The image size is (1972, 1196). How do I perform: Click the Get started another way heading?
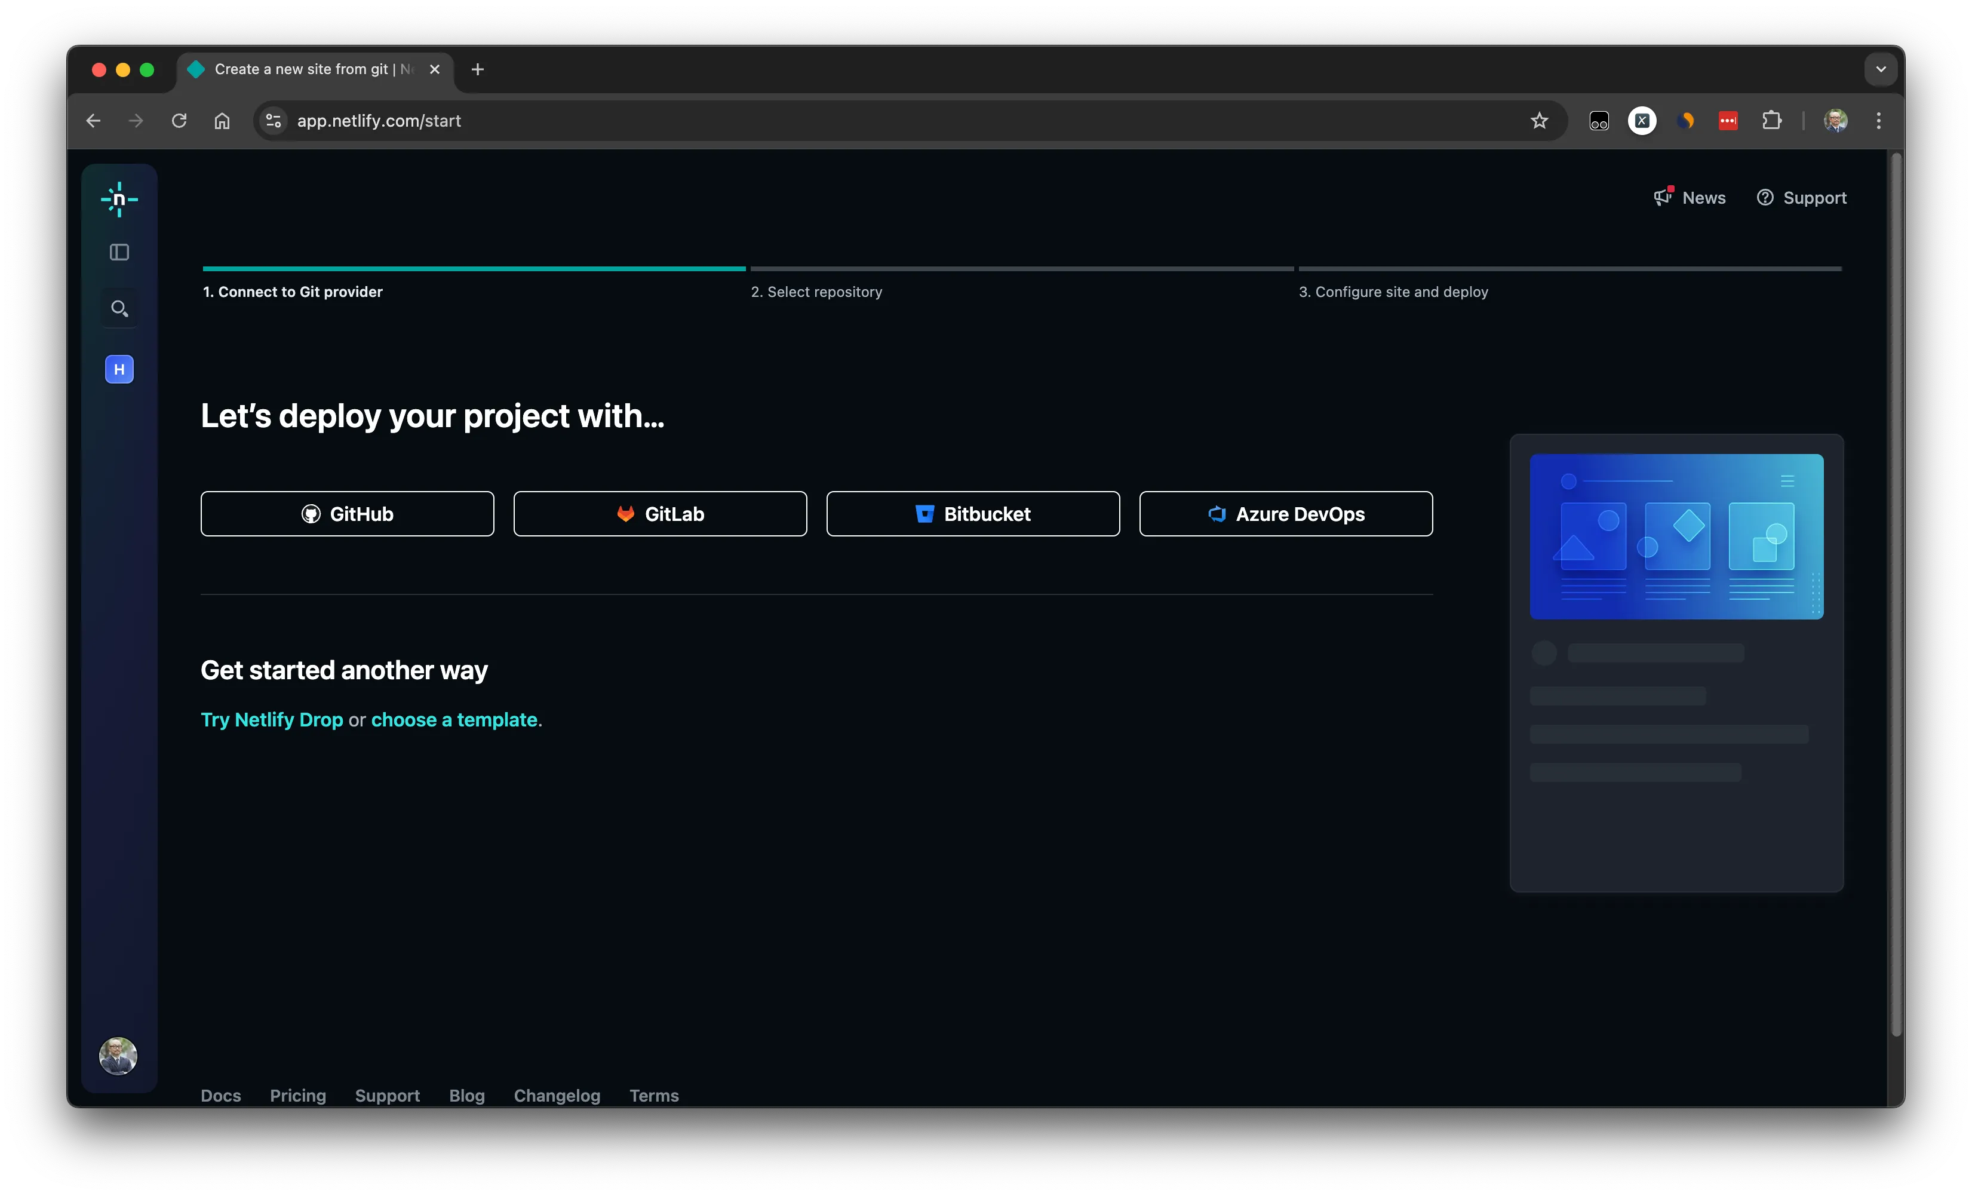click(344, 670)
